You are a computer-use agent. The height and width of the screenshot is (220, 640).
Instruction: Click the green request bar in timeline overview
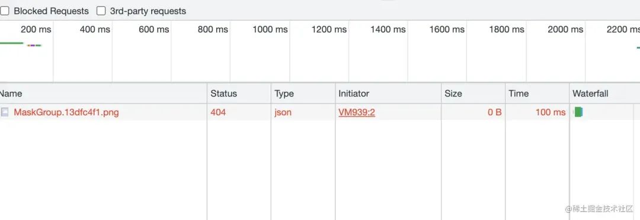[12, 43]
